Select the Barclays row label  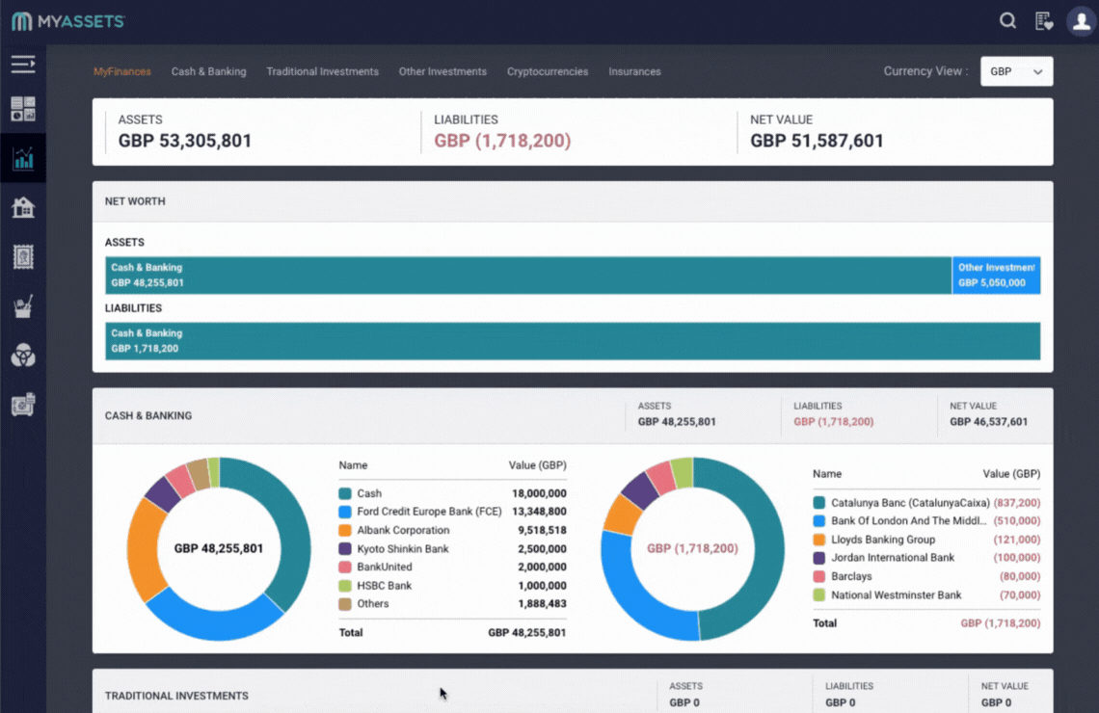851,576
